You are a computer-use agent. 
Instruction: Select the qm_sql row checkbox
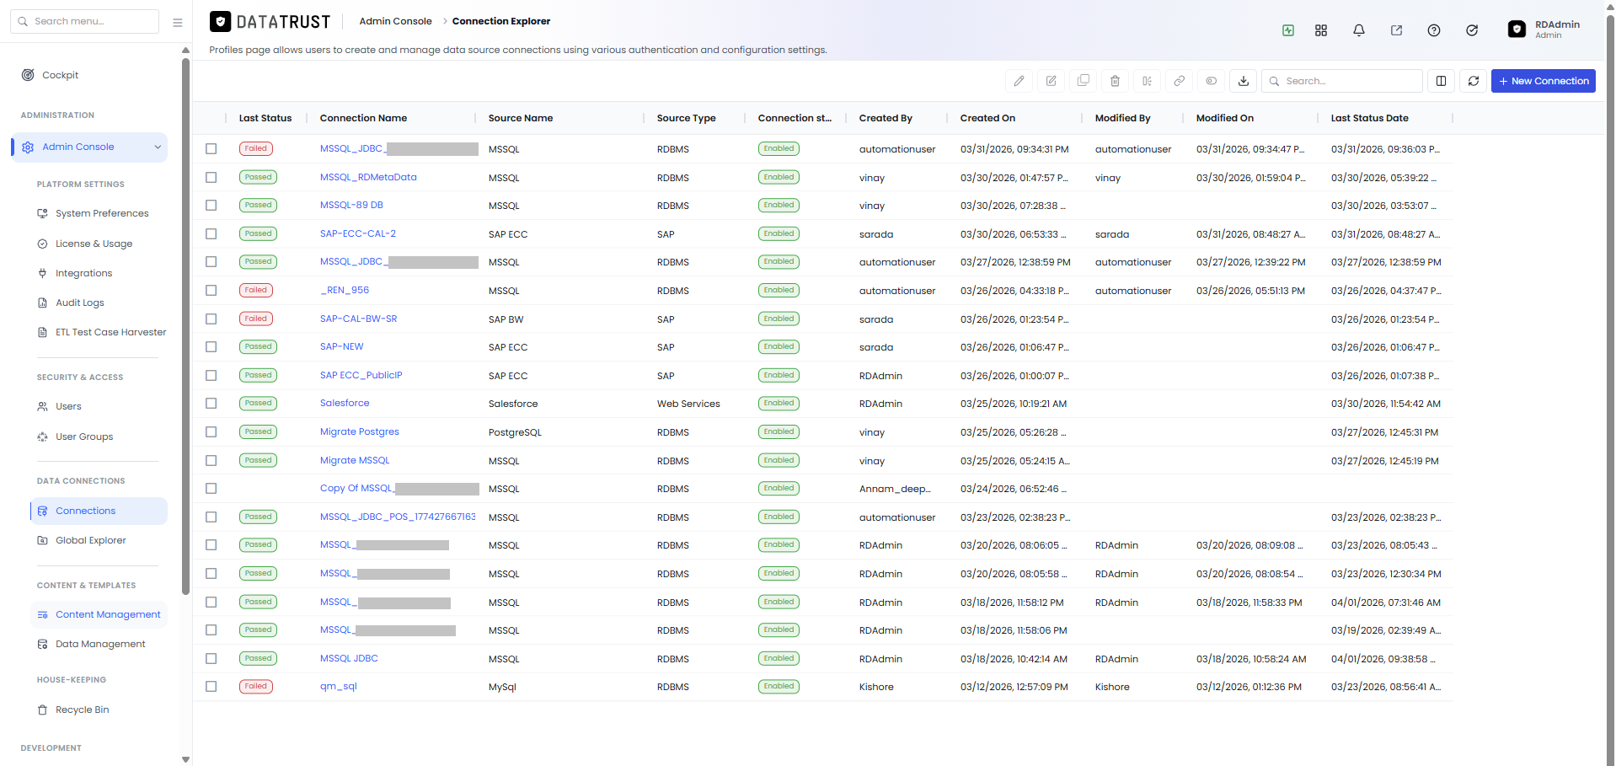click(x=211, y=686)
